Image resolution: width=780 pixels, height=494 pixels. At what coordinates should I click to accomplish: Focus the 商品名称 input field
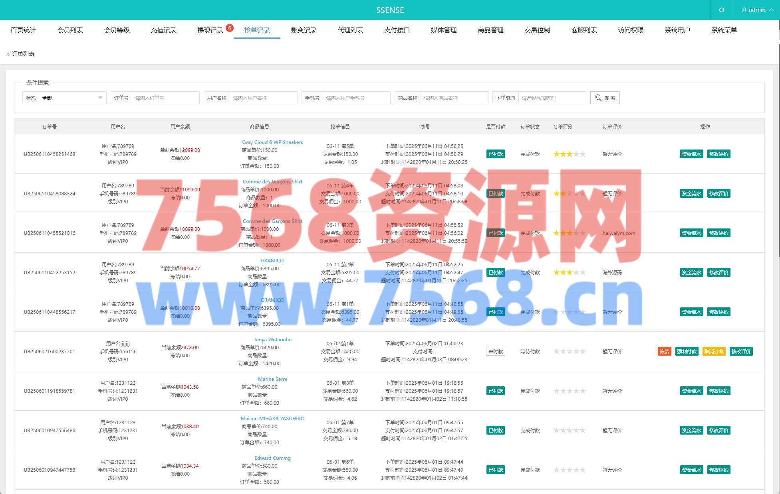tap(454, 98)
